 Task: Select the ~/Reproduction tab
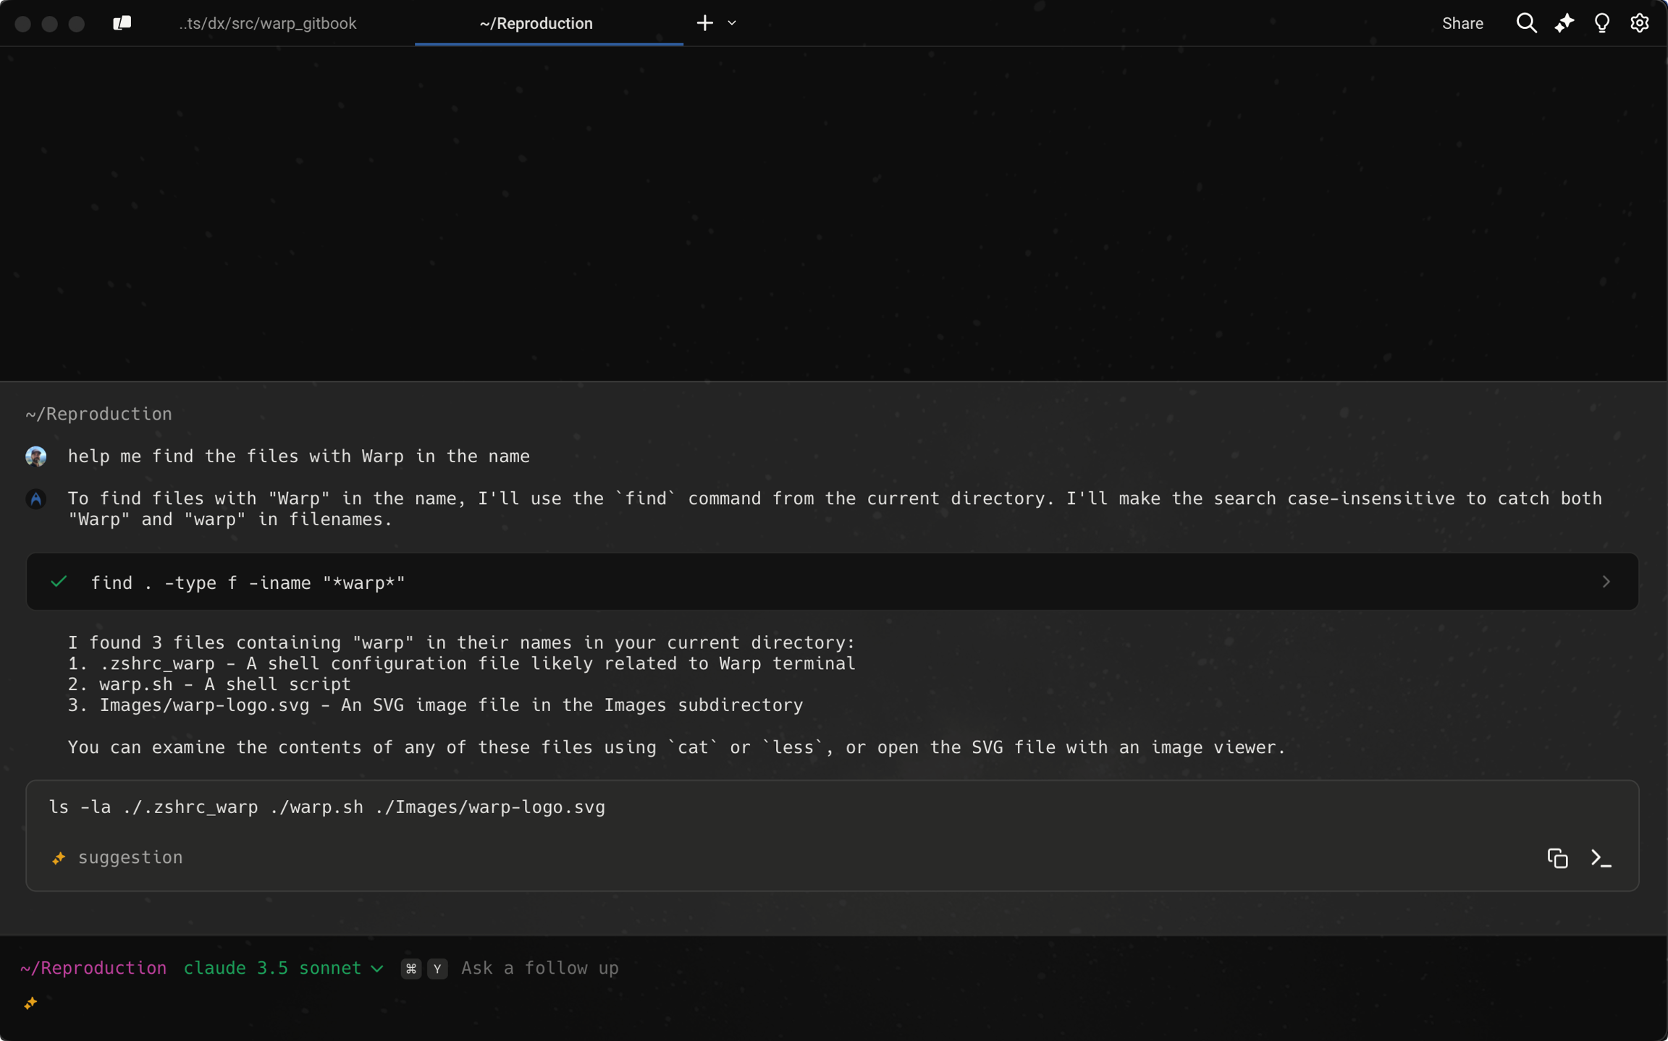coord(536,23)
